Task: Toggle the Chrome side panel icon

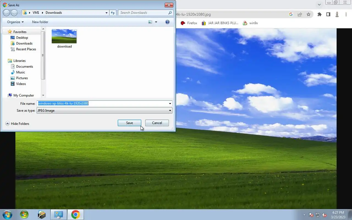Action: pos(328,14)
